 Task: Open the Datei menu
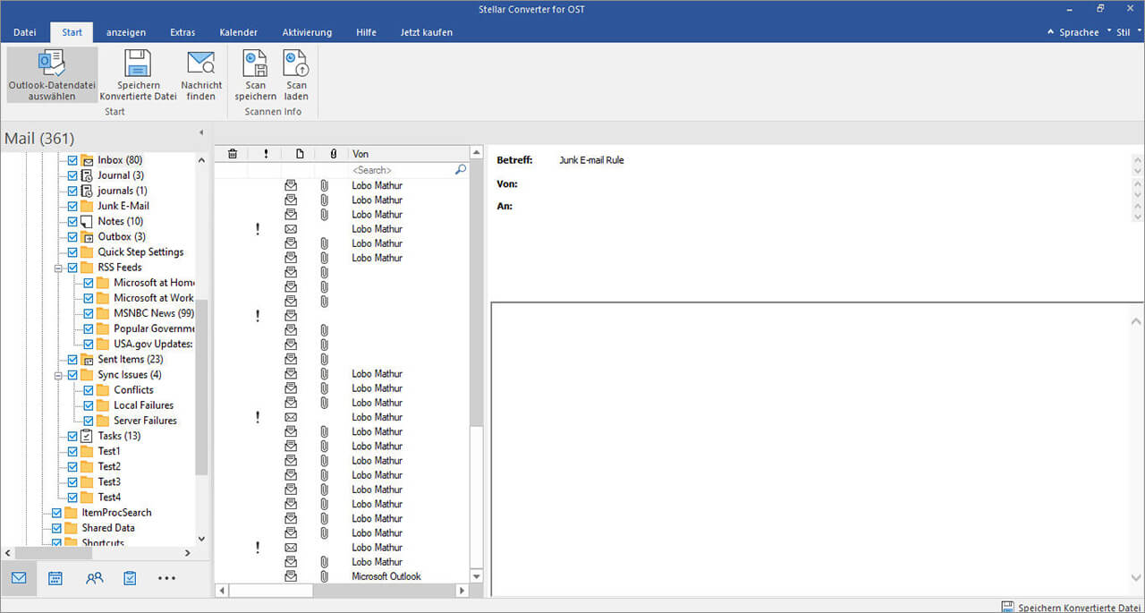click(25, 32)
